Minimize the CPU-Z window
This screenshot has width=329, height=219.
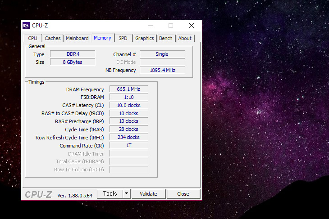coord(151,26)
